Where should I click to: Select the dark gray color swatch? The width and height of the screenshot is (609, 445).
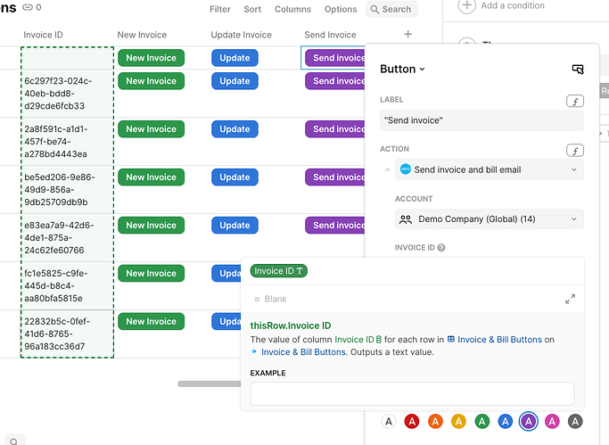[575, 421]
